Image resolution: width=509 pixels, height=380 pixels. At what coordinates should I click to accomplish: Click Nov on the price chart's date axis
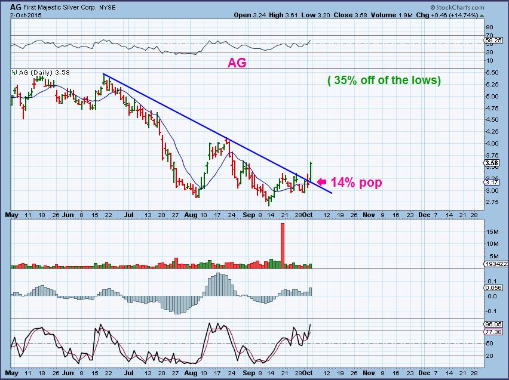(369, 215)
